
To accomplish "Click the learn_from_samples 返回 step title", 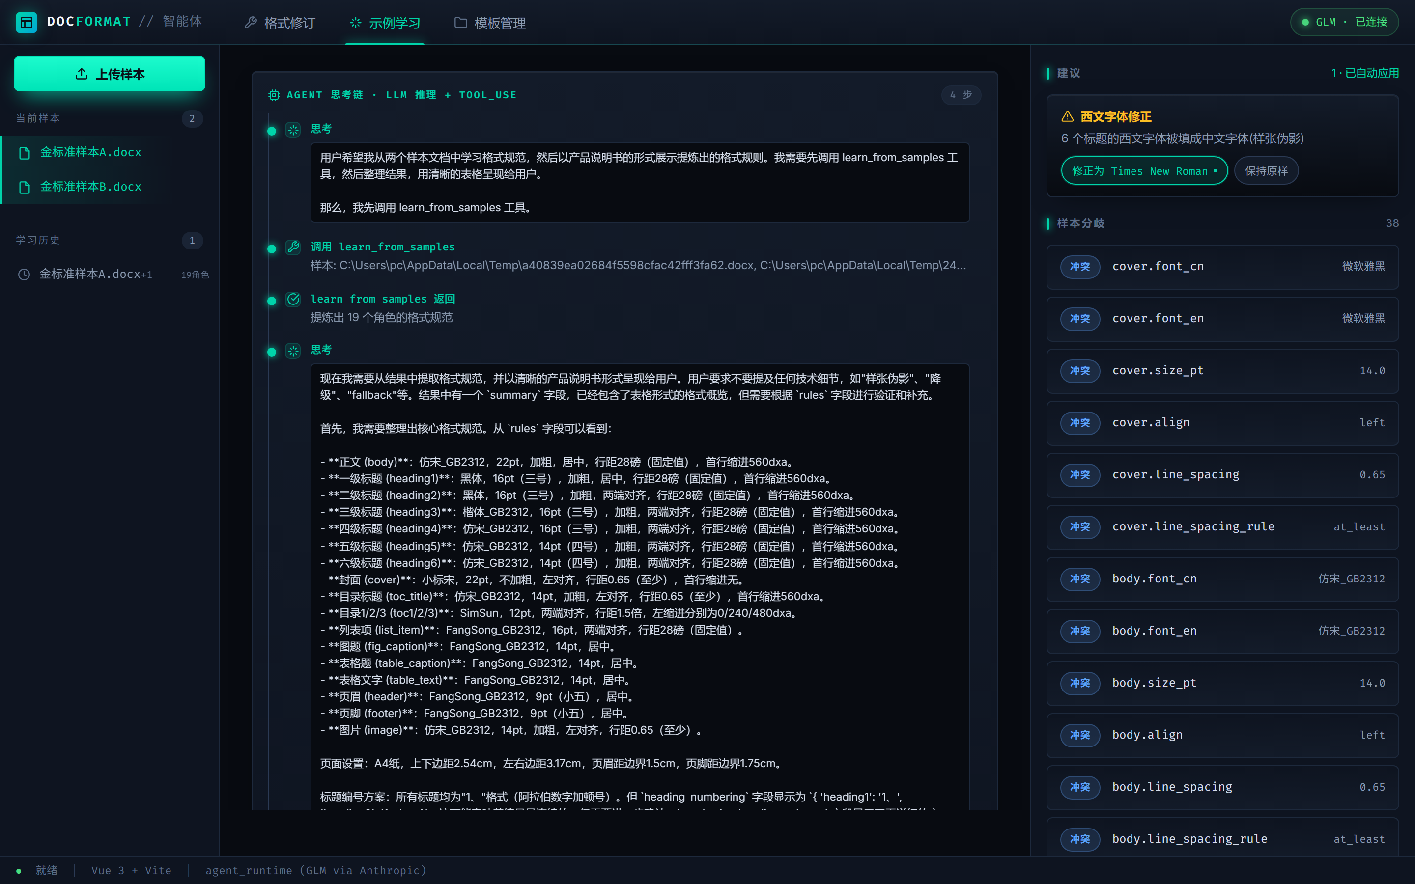I will [x=382, y=299].
